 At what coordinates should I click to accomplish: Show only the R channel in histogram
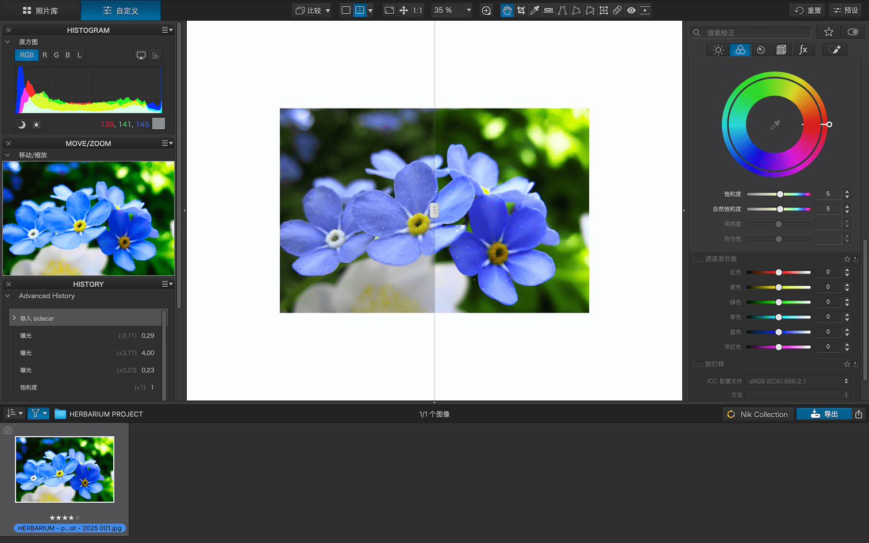(45, 55)
